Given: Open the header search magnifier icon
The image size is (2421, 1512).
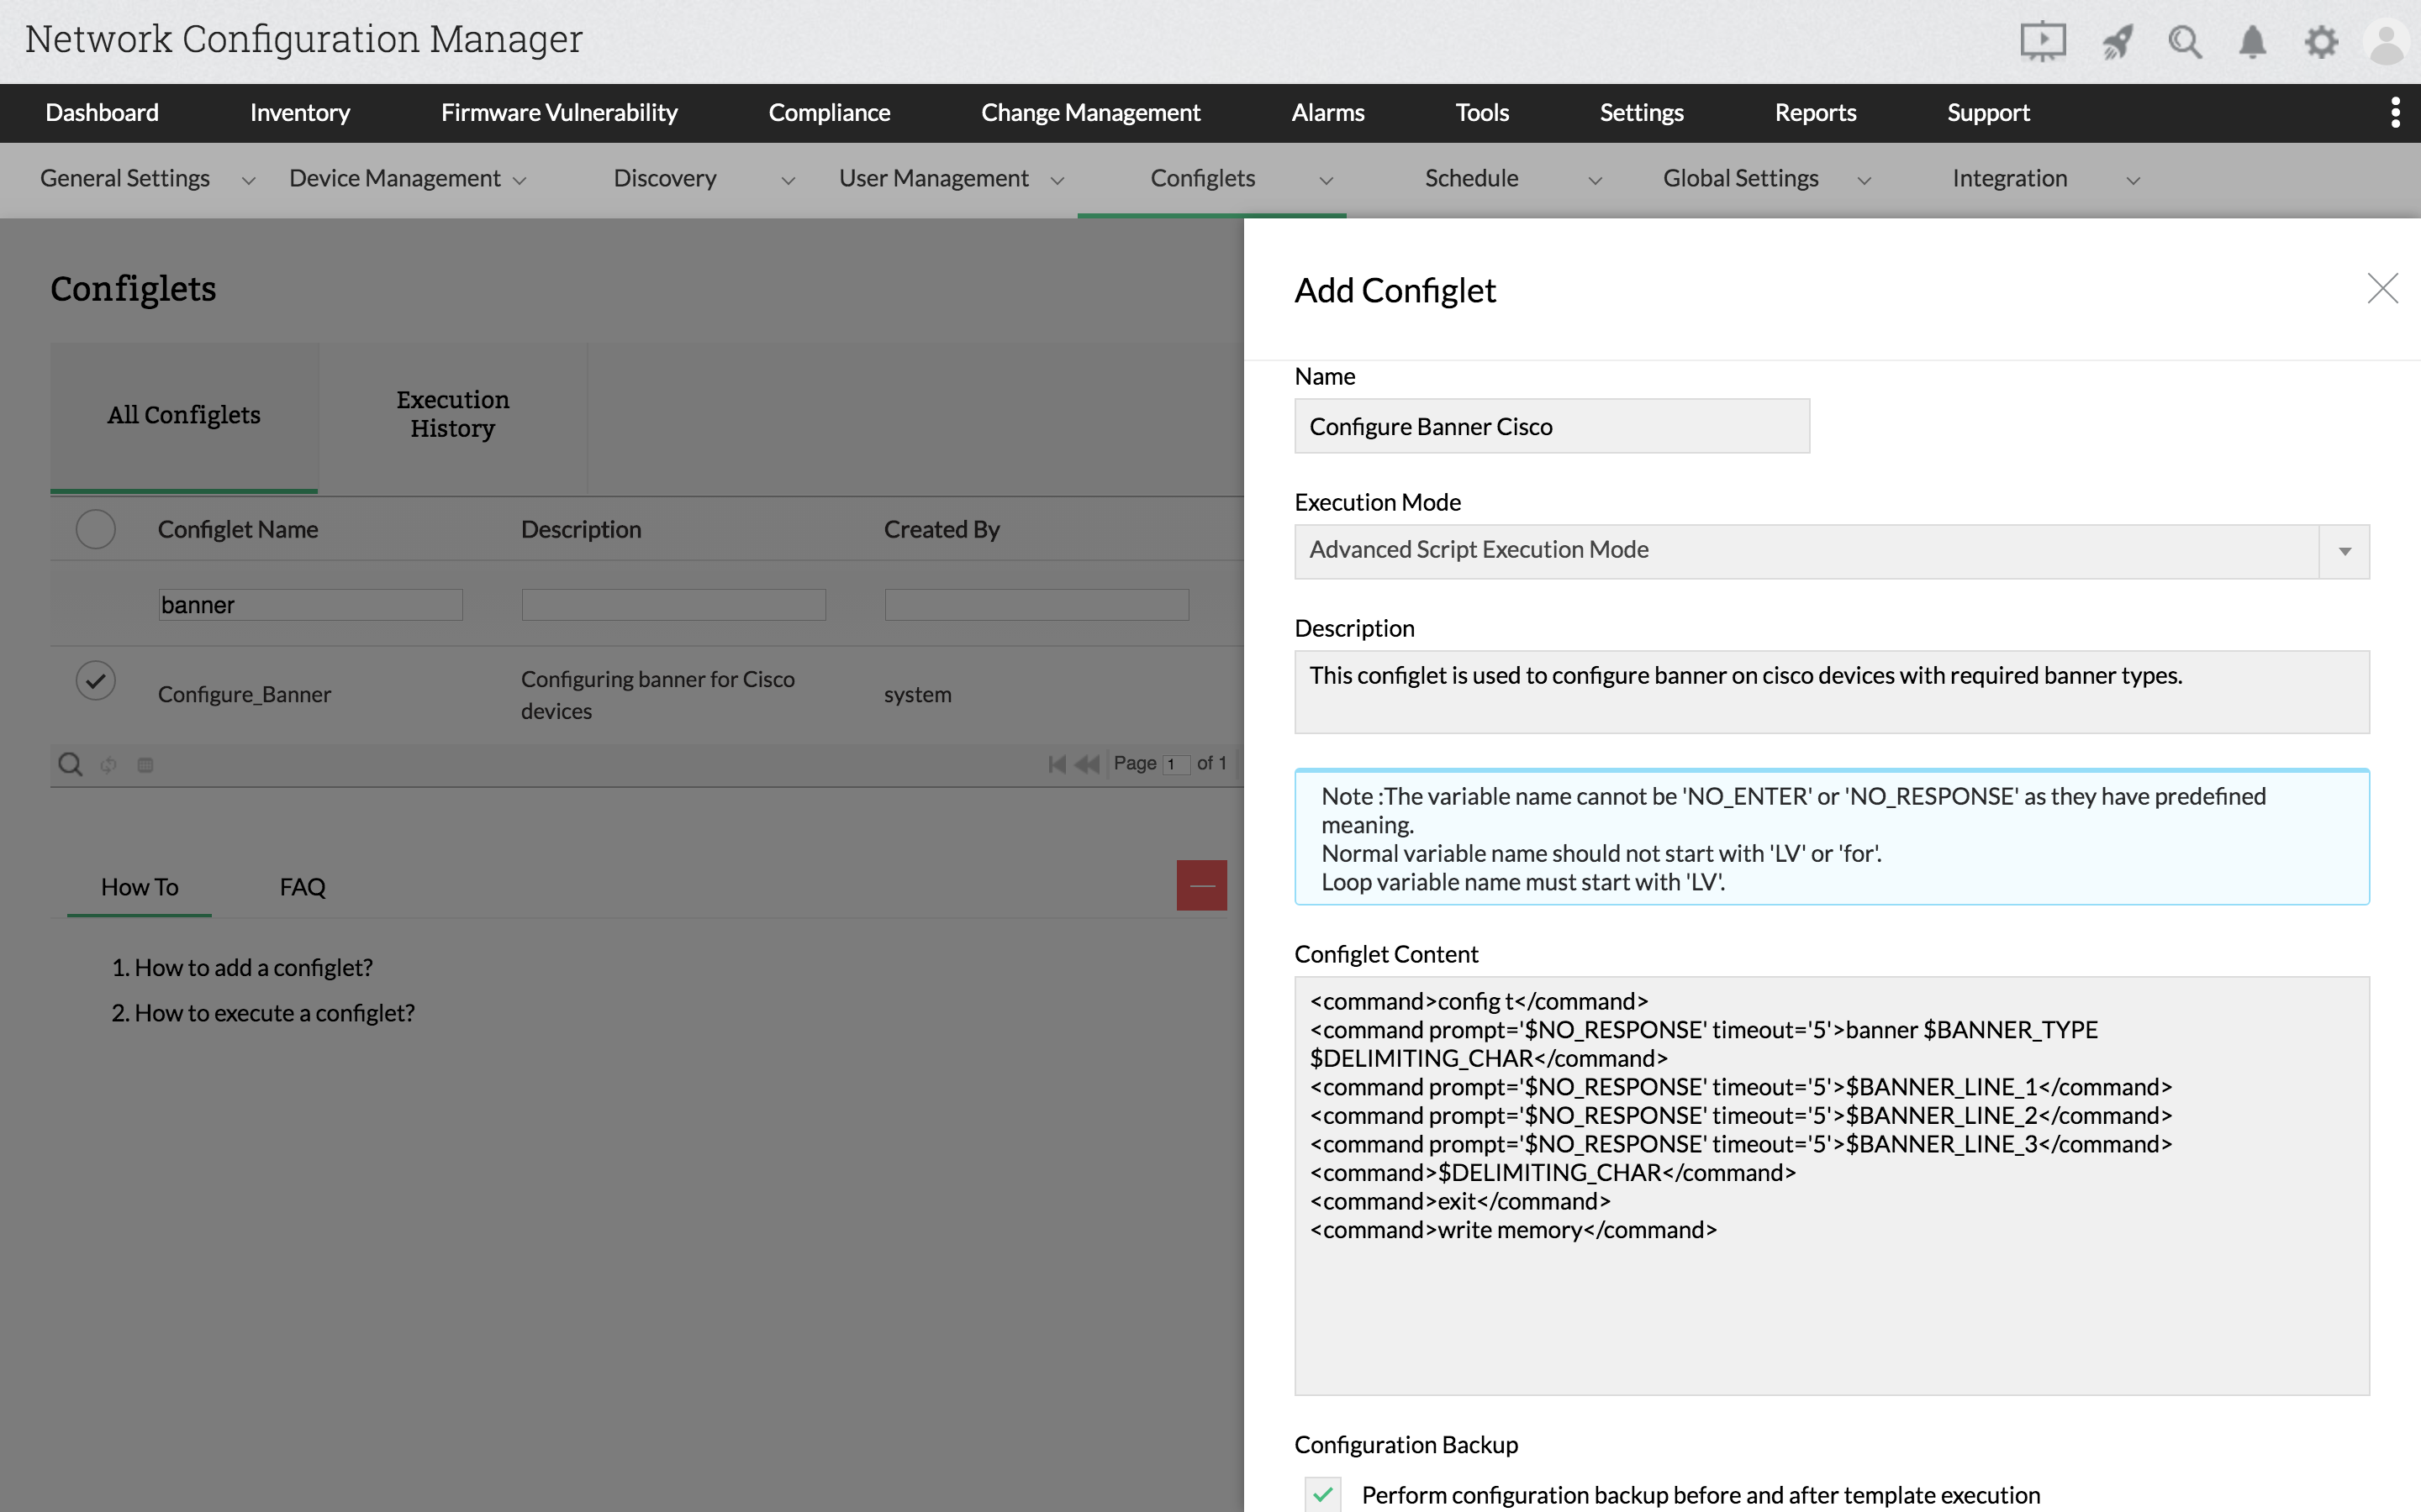Looking at the screenshot, I should [x=2185, y=42].
